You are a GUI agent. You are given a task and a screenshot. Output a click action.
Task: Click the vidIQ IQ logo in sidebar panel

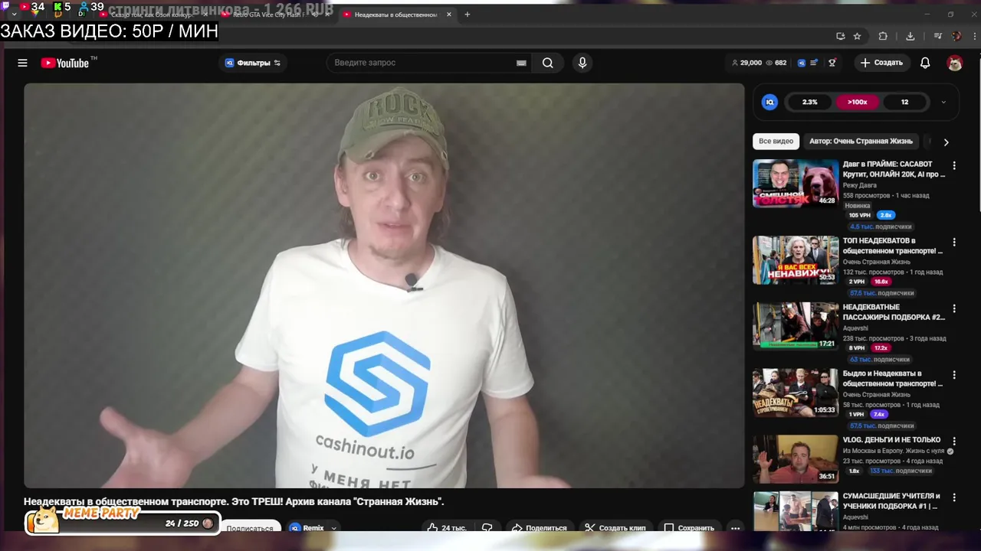769,102
